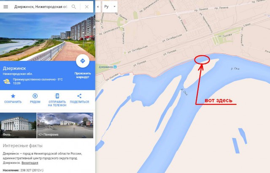The image size is (270, 173).
Task: Click the blue directions route button
Action: [83, 61]
